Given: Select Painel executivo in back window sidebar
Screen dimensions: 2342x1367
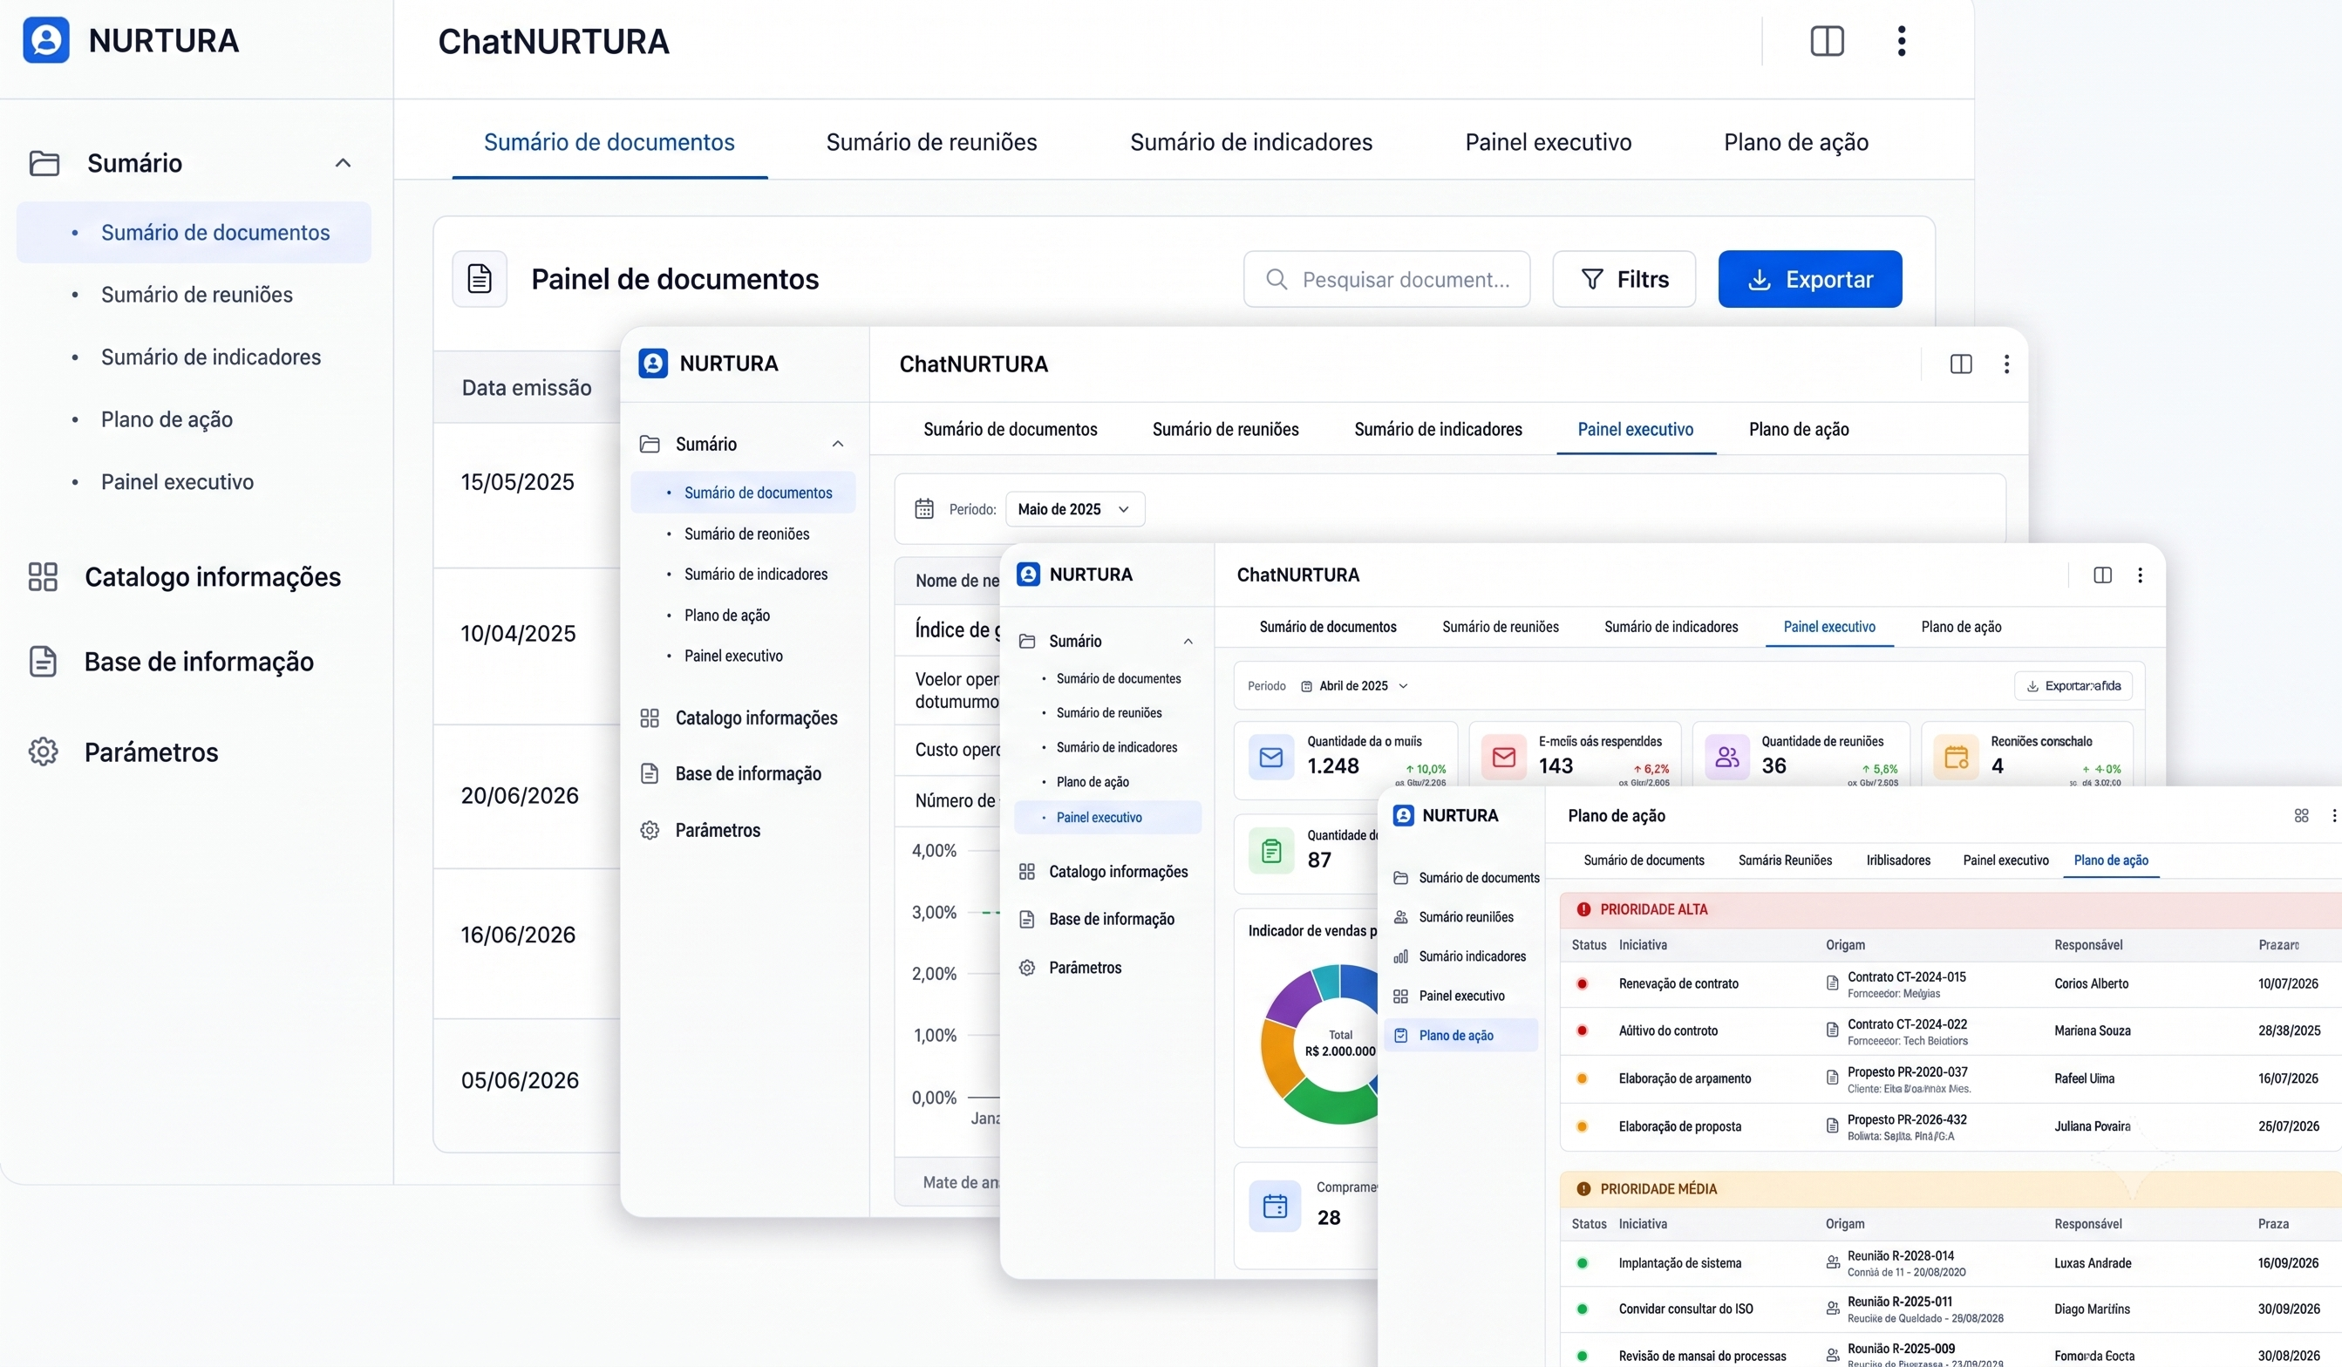Looking at the screenshot, I should [x=177, y=482].
